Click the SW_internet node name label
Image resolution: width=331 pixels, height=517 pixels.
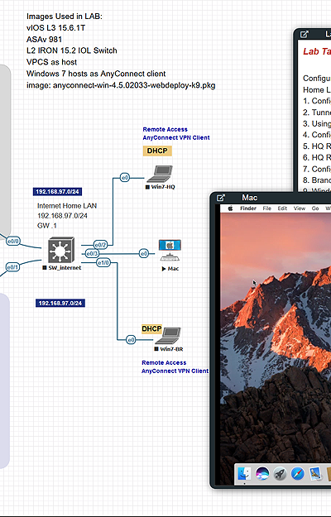click(65, 268)
